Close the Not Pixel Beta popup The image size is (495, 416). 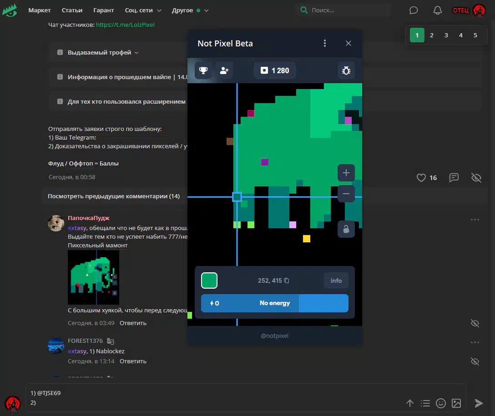[x=348, y=43]
